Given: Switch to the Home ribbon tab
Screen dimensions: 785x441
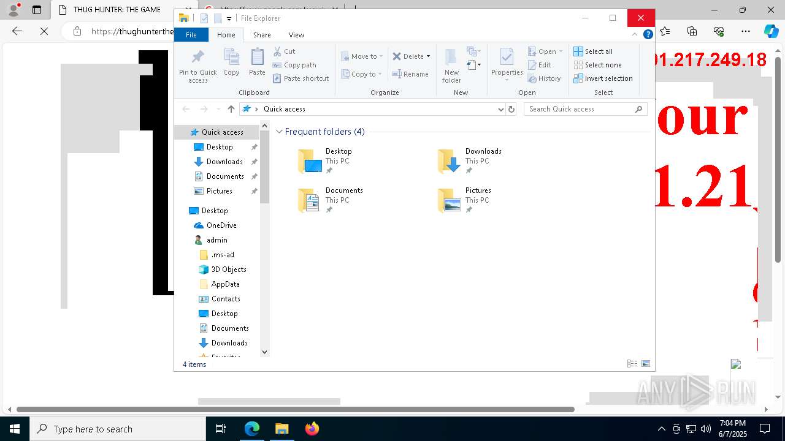Looking at the screenshot, I should tap(226, 35).
